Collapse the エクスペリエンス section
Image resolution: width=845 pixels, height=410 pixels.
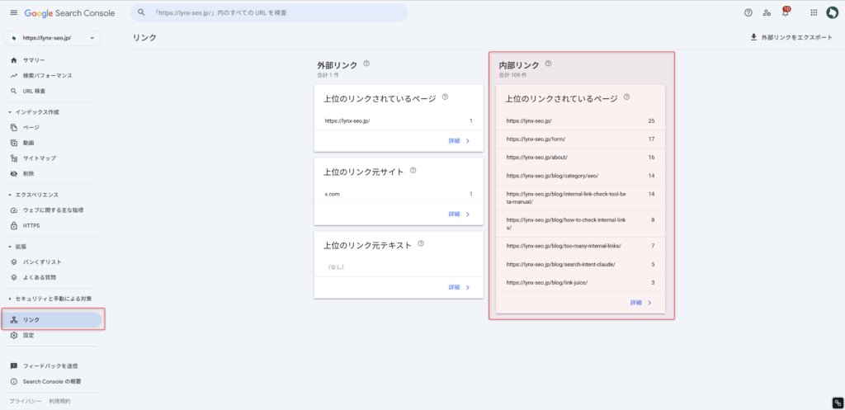pyautogui.click(x=10, y=195)
